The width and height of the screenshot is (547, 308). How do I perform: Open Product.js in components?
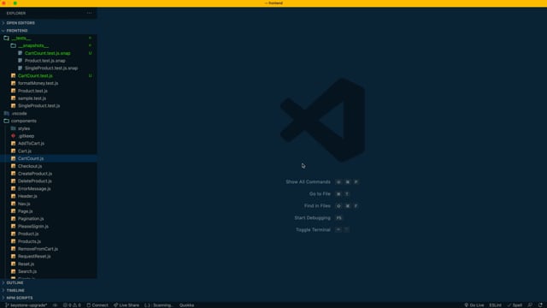click(49, 234)
